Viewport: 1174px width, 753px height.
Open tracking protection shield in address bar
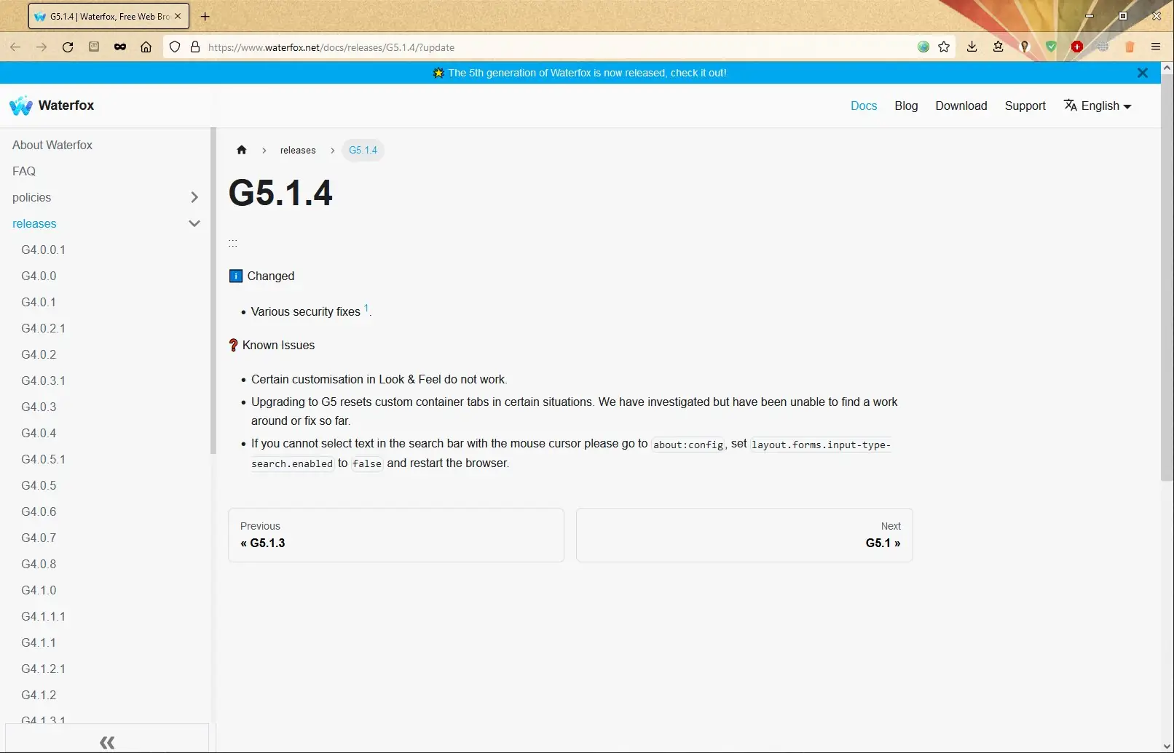[x=175, y=47]
